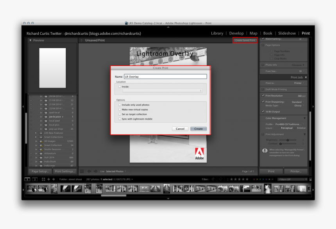This screenshot has width=336, height=229.
Task: Adjust the Brightness slider
Action: click(288, 140)
